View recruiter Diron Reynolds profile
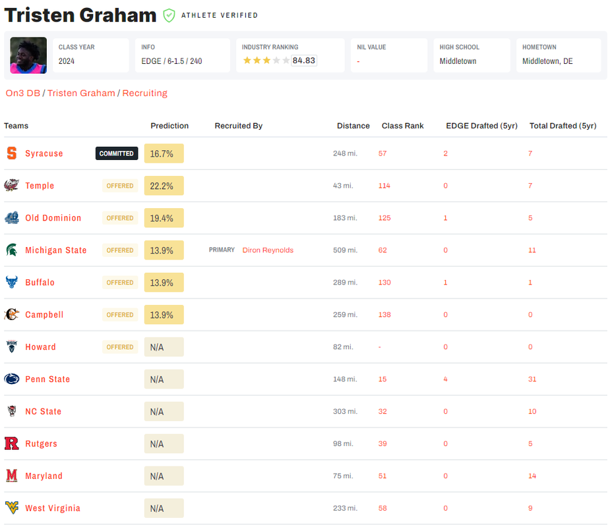This screenshot has height=527, width=612. 268,250
